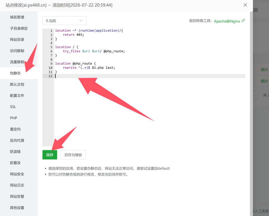Viewport: 269px width, 216px height.
Task: Click the rewrite $1.php rule line
Action: (x=89, y=68)
